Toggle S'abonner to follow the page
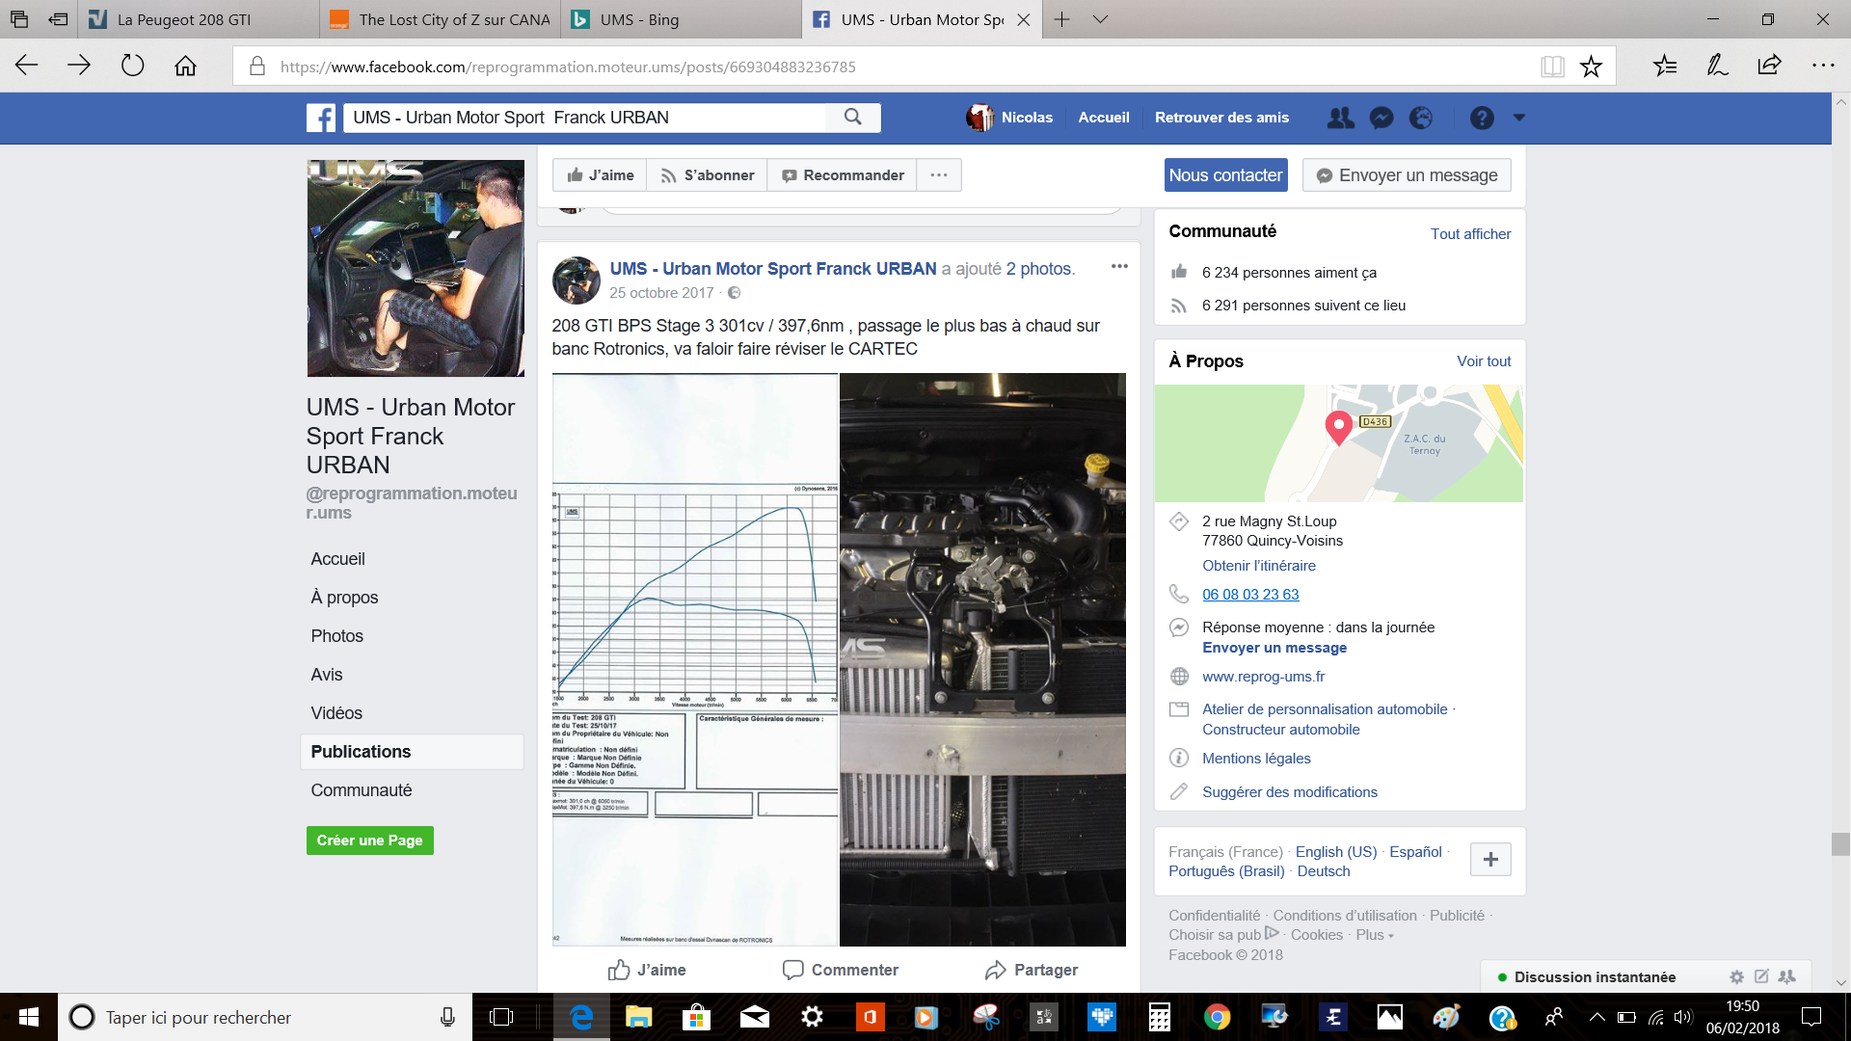Screen dimensions: 1851x1041 707,175
